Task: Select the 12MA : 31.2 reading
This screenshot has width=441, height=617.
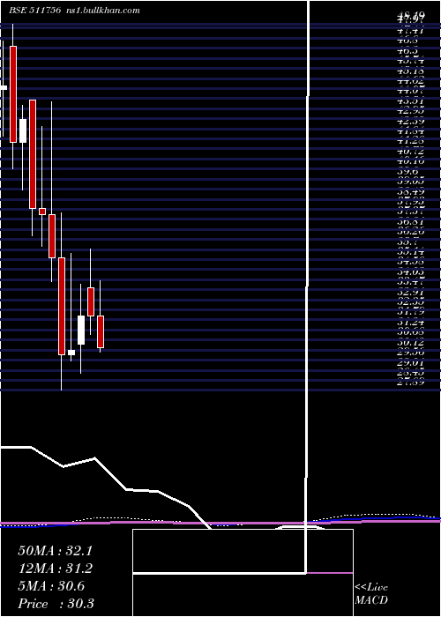Action: pos(56,569)
